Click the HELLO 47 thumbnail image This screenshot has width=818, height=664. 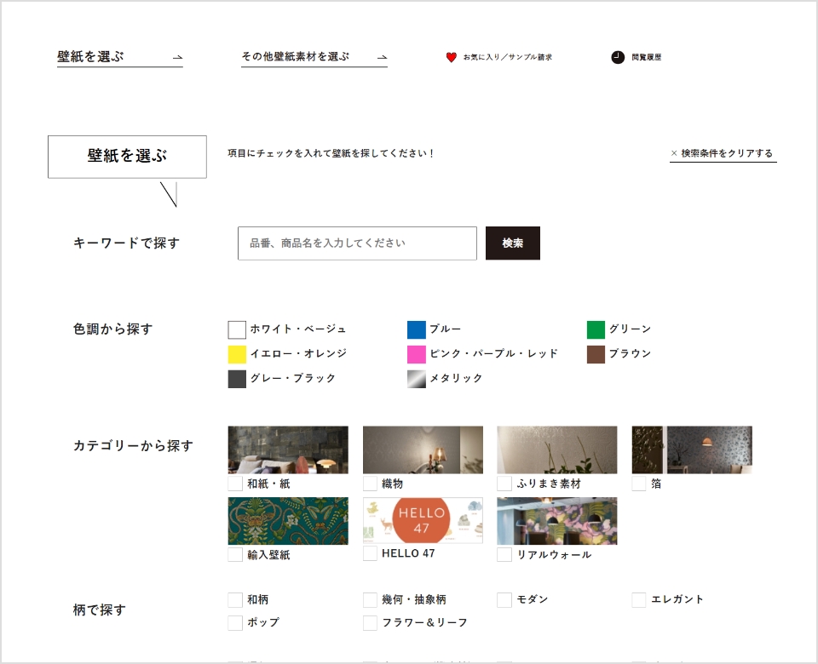pyautogui.click(x=422, y=520)
